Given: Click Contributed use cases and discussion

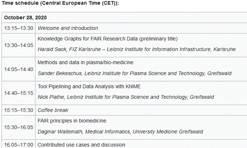Looking at the screenshot, I should (x=81, y=145).
